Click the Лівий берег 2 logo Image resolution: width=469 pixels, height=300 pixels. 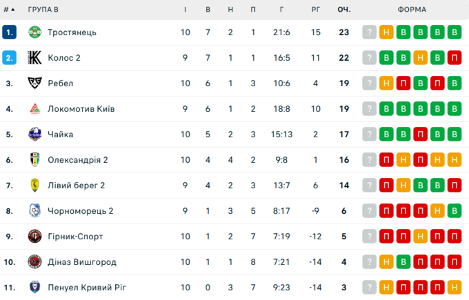coord(34,186)
